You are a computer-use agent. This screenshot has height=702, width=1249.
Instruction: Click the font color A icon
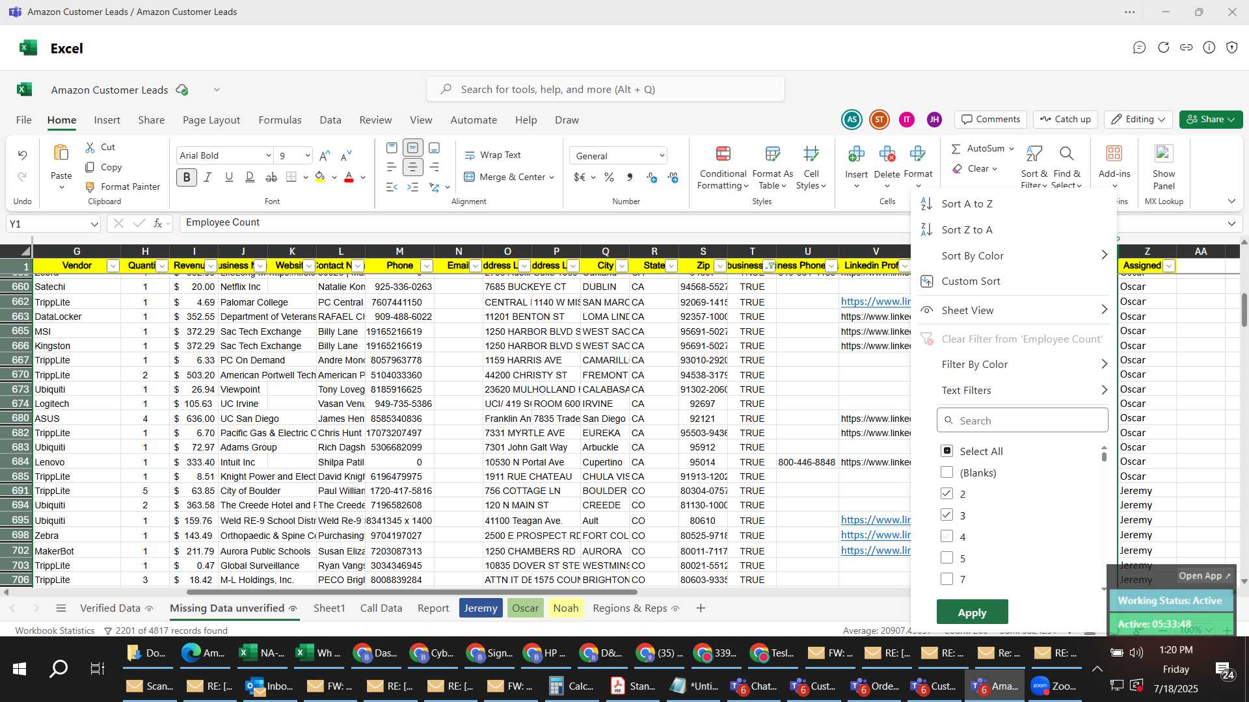[349, 177]
